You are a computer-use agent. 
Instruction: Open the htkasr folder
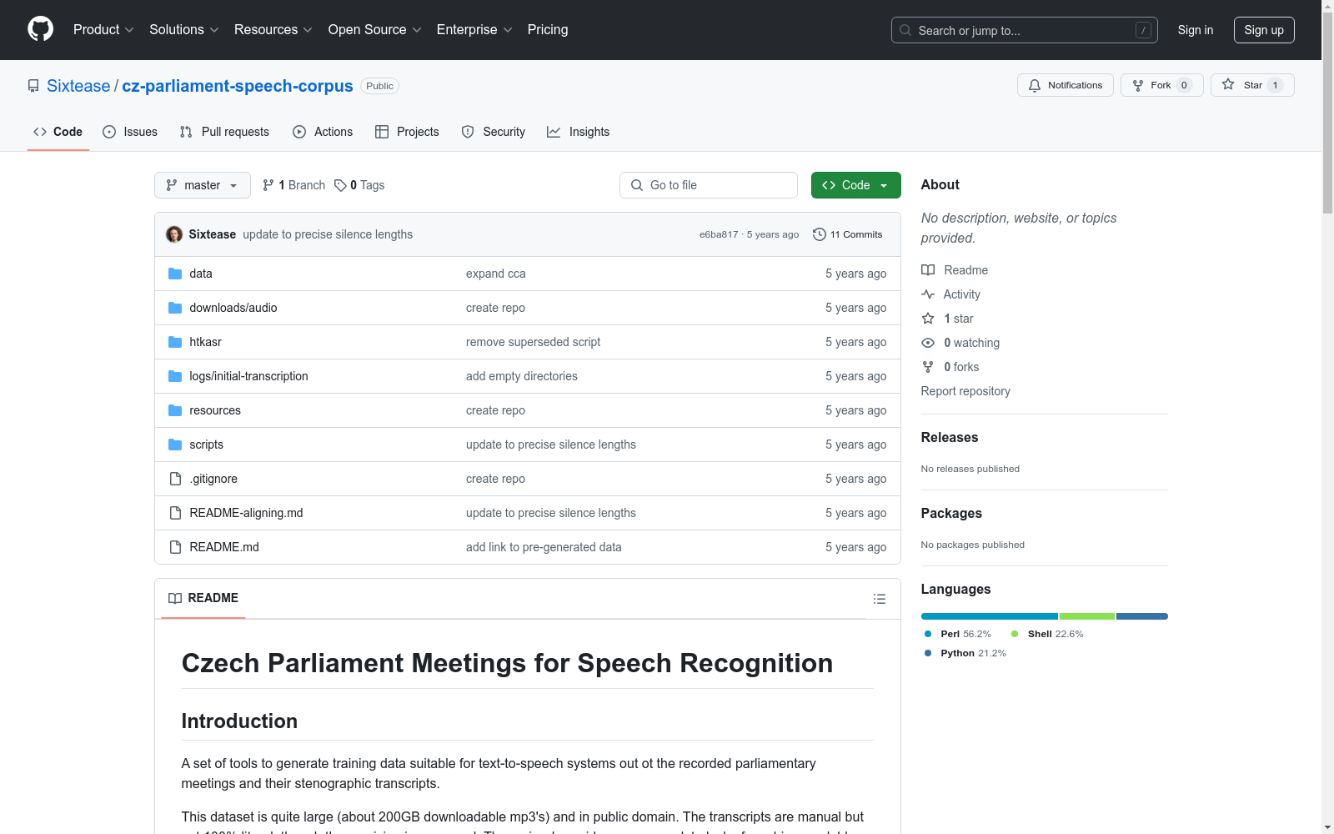point(205,342)
